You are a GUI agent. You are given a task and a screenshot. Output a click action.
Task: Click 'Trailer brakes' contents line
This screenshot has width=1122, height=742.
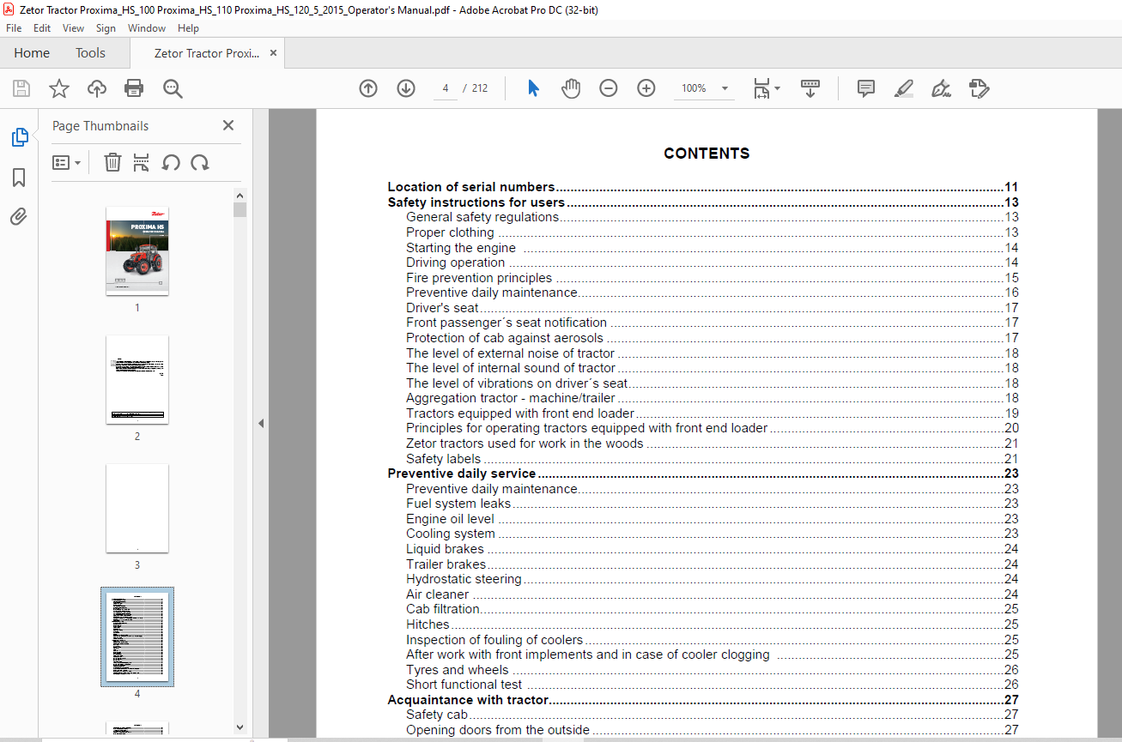pyautogui.click(x=713, y=564)
